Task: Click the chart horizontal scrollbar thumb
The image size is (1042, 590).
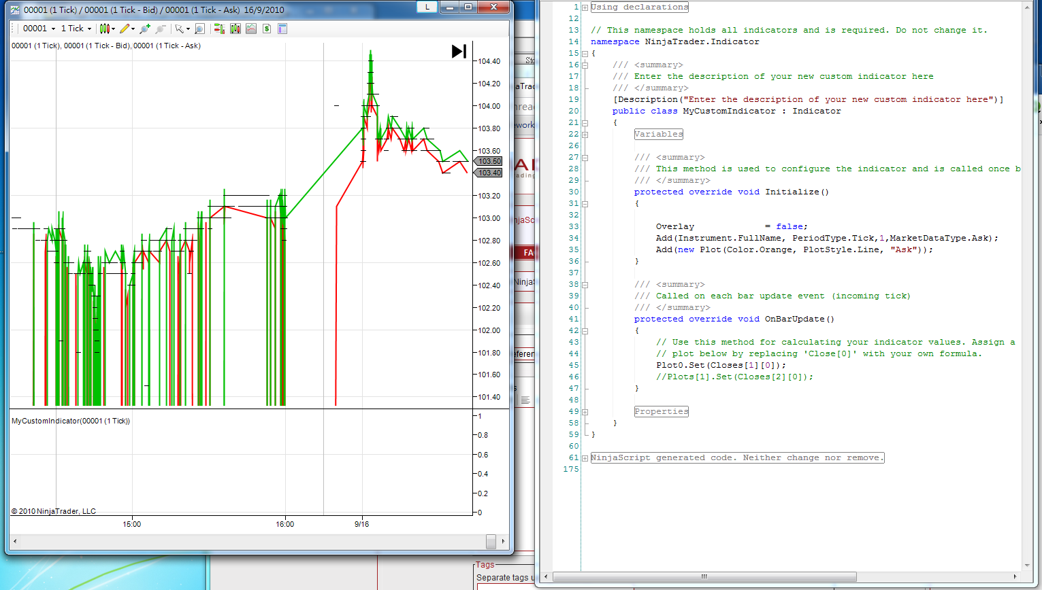Action: point(491,541)
